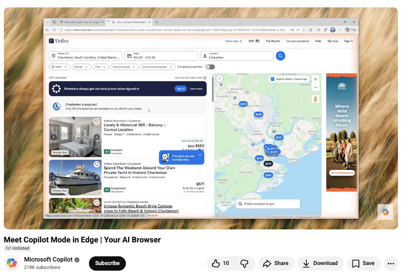This screenshot has width=401, height=275.
Task: Open info icon beside How our sort order works
Action: [x=205, y=78]
